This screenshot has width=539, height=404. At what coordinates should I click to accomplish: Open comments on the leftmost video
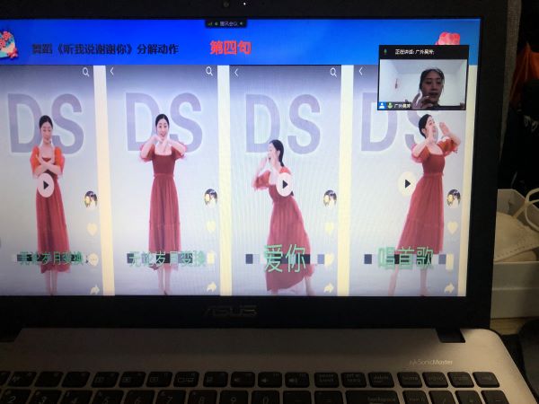pyautogui.click(x=92, y=259)
